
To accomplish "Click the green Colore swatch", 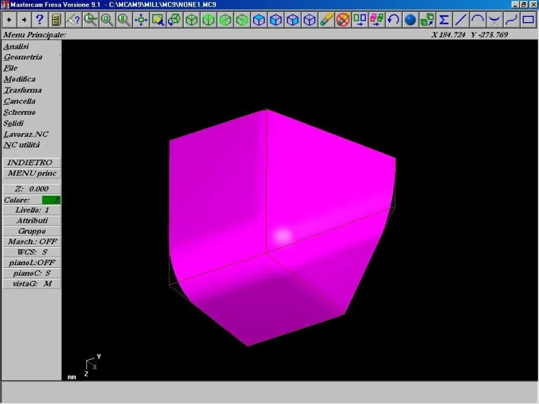I will coord(51,199).
